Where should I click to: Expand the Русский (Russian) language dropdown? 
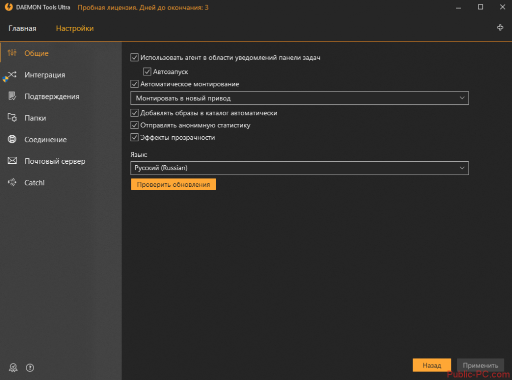pyautogui.click(x=299, y=168)
